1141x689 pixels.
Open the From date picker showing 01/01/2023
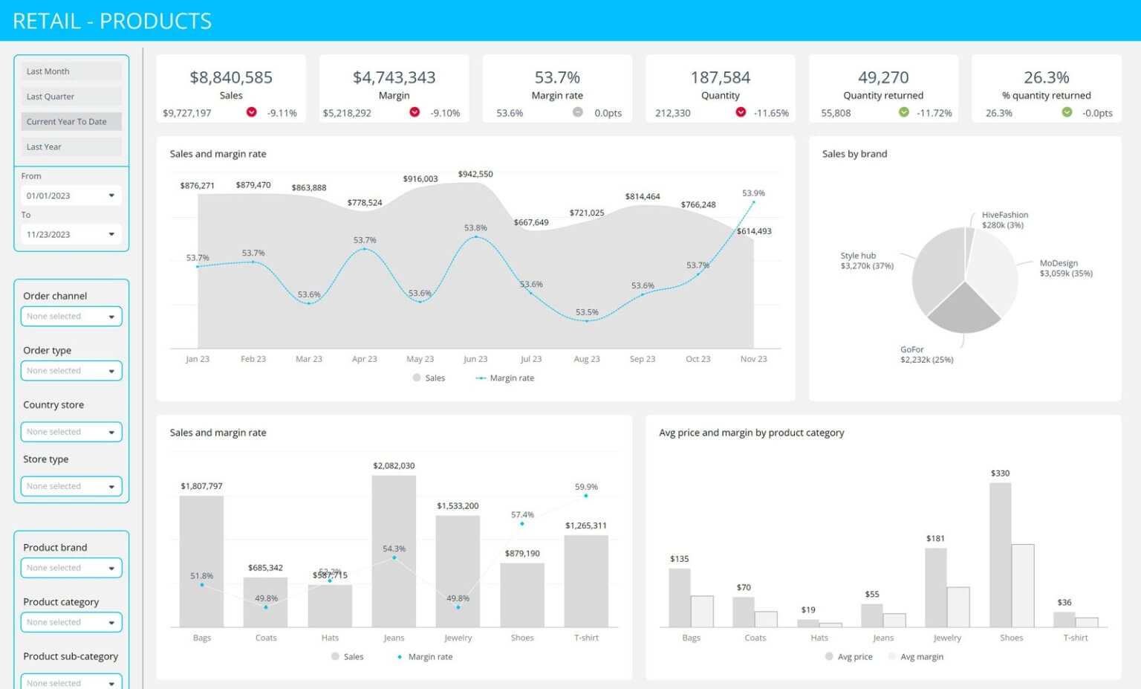[x=71, y=195]
